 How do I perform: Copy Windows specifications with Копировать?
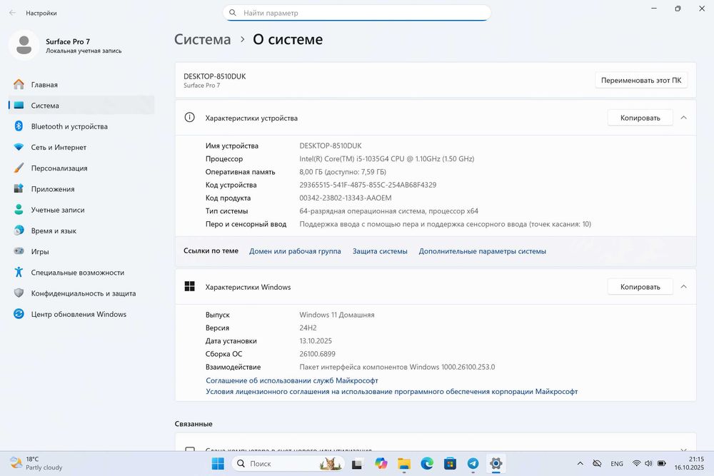pyautogui.click(x=640, y=287)
